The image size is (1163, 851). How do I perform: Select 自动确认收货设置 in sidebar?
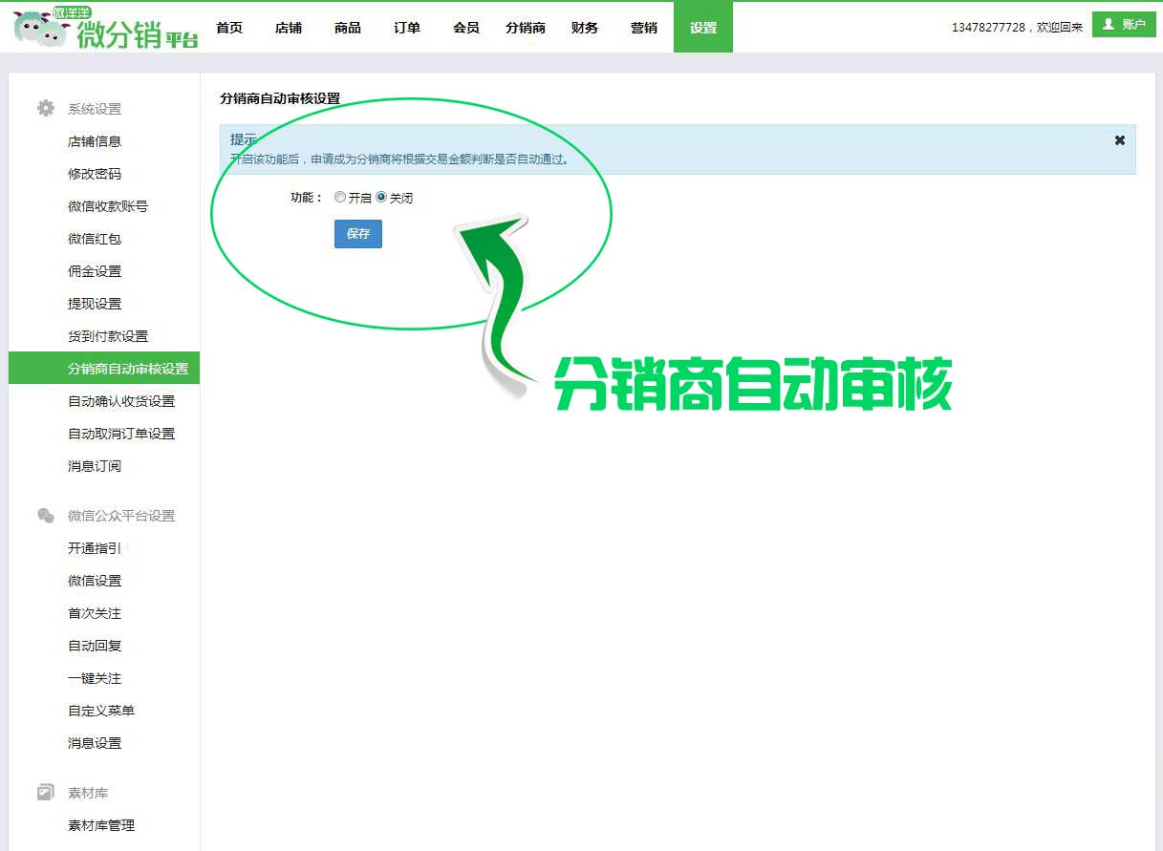[x=121, y=401]
